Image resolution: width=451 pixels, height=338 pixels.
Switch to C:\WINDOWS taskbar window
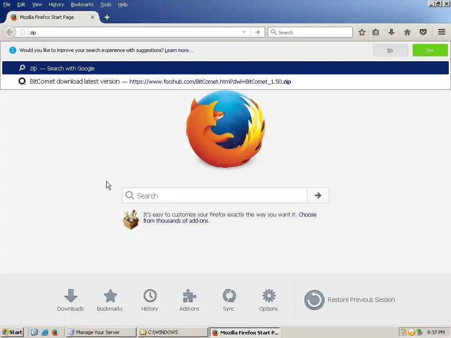tap(173, 332)
